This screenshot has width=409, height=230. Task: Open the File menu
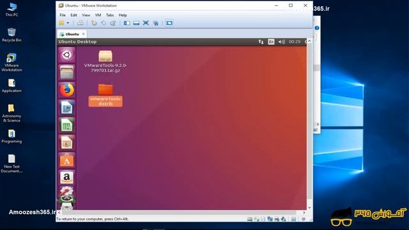click(x=63, y=15)
